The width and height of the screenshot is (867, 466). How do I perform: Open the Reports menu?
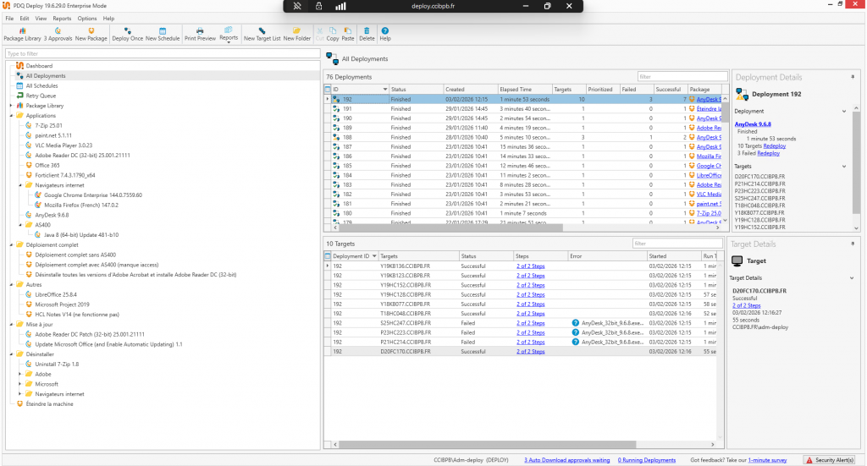(x=62, y=19)
